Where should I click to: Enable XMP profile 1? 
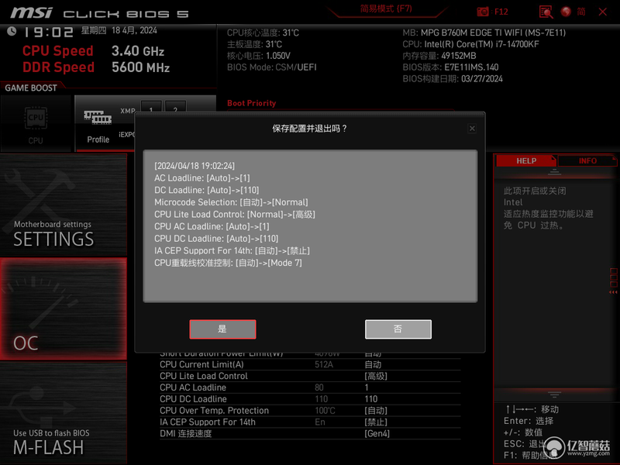(151, 108)
